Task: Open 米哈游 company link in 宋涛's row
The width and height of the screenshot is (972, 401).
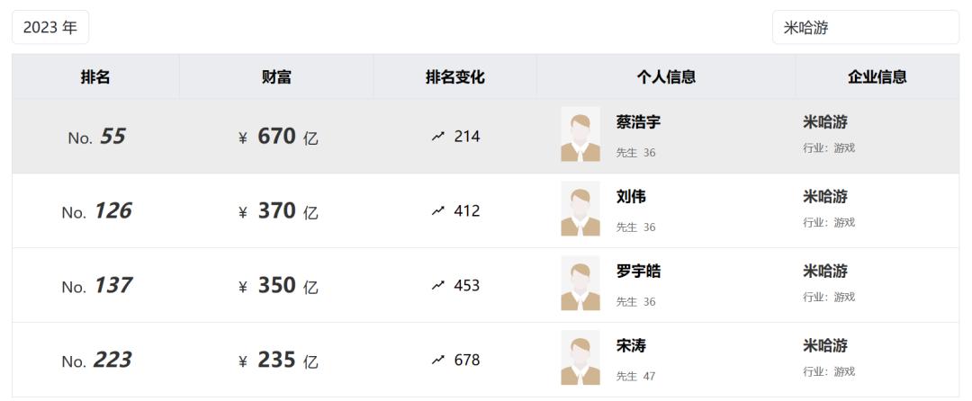Action: pos(825,345)
